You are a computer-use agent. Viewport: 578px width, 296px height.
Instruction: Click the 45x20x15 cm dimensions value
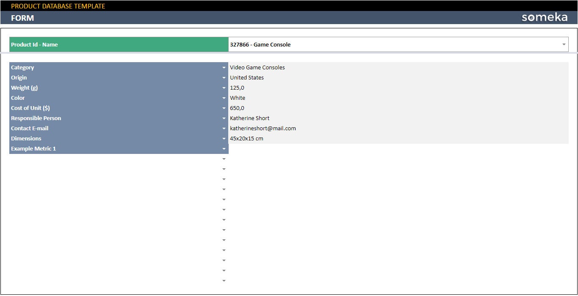[x=246, y=138]
